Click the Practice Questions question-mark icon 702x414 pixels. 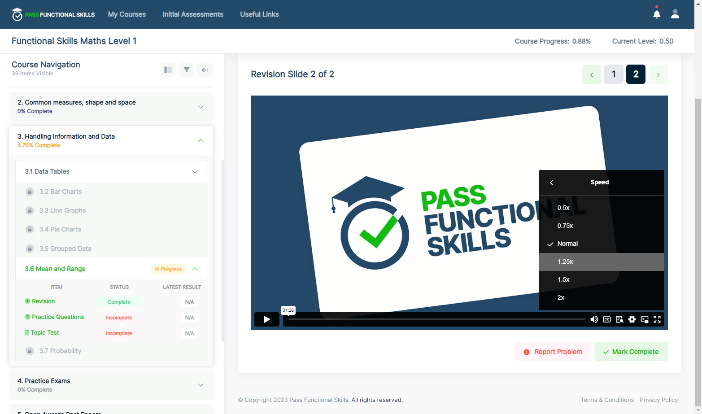(x=27, y=317)
